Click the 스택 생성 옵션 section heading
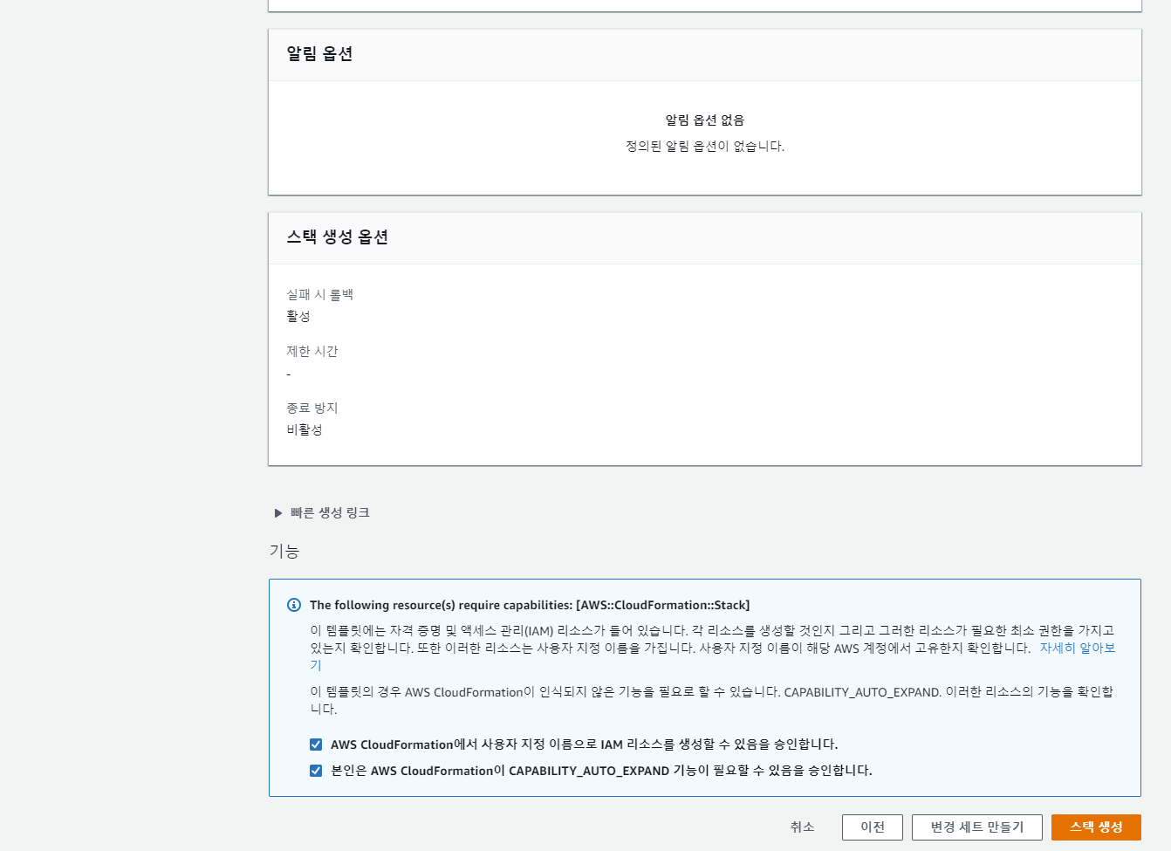The width and height of the screenshot is (1171, 851). [x=337, y=237]
